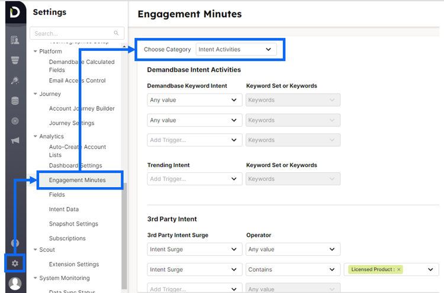Viewport: 444px width, 293px height.
Task: Open Add Trigger dropdown under Keyword Intent
Action: [x=195, y=140]
